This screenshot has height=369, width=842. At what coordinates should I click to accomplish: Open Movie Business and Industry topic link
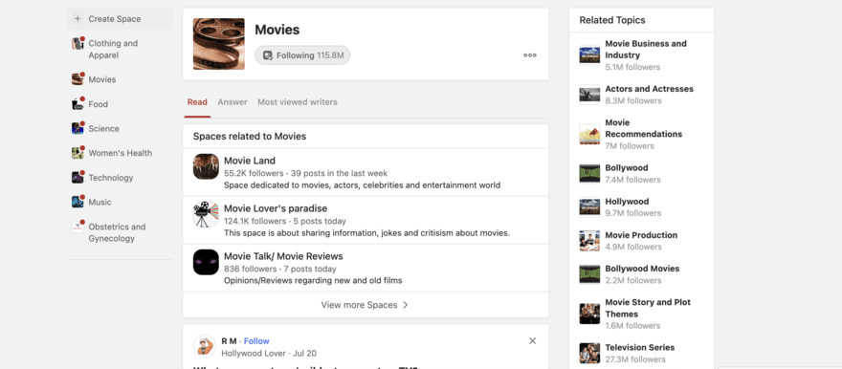(x=646, y=50)
